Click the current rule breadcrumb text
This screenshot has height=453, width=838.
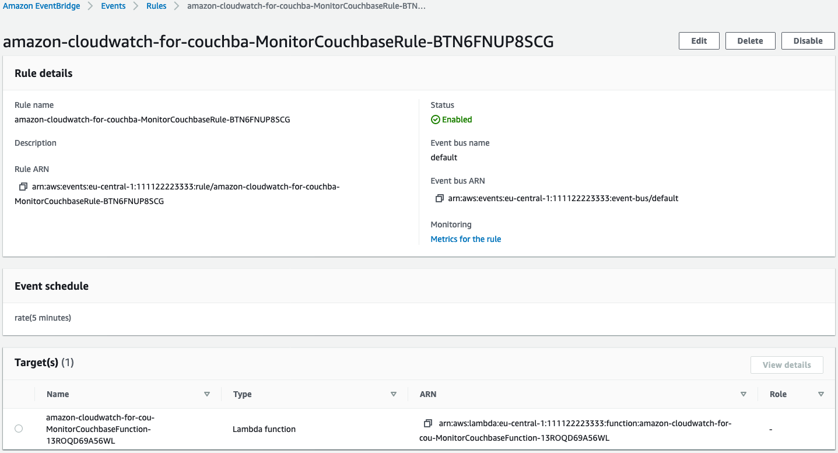click(x=306, y=6)
